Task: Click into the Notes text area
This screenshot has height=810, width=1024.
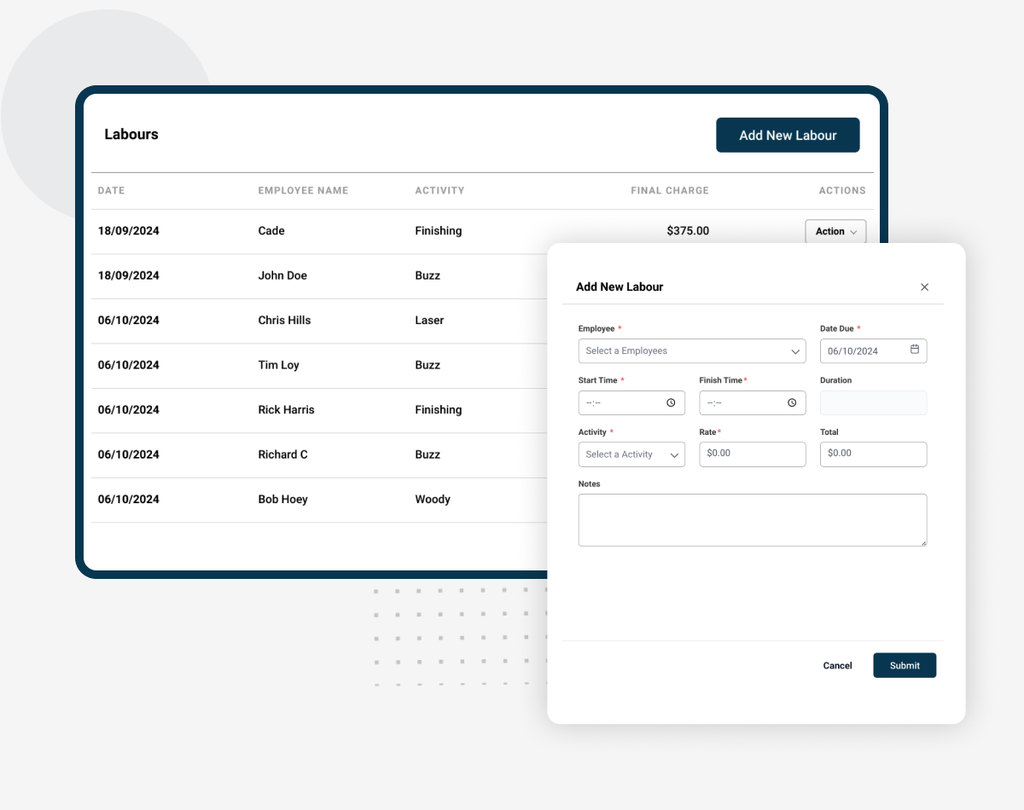Action: [752, 520]
